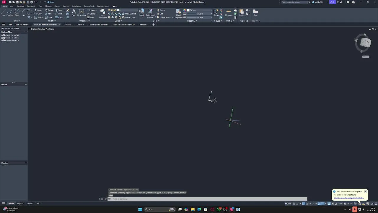This screenshot has height=213, width=378.
Task: Select the Line tool
Action: point(3,12)
